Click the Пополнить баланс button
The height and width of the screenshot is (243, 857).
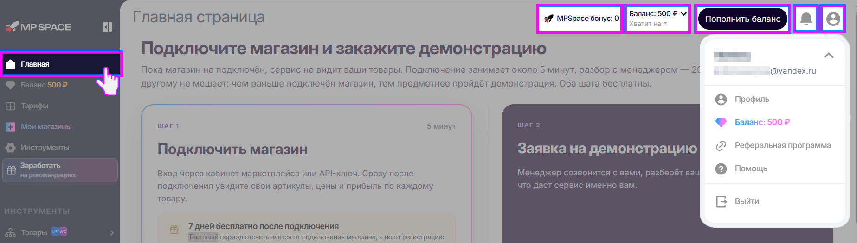[742, 19]
